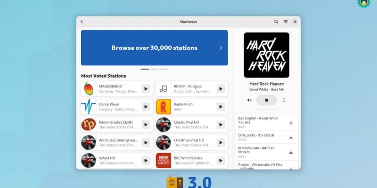Screen dimensions: 377x188
Task: Click the Dance Wave! waveform logo
Action: (x=89, y=107)
